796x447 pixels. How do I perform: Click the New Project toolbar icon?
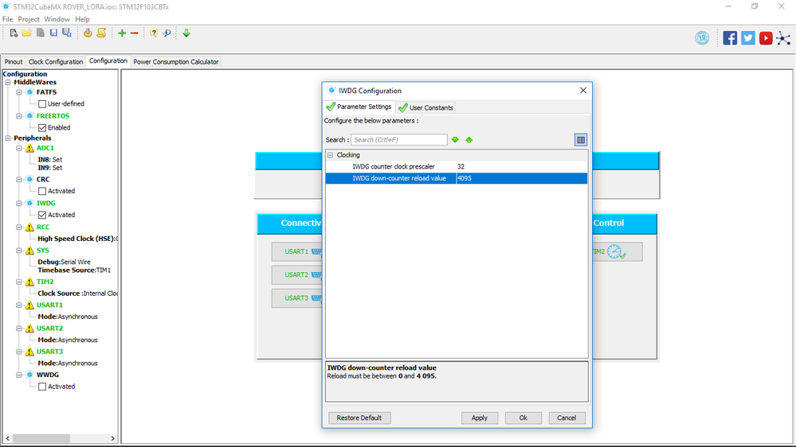coord(14,33)
